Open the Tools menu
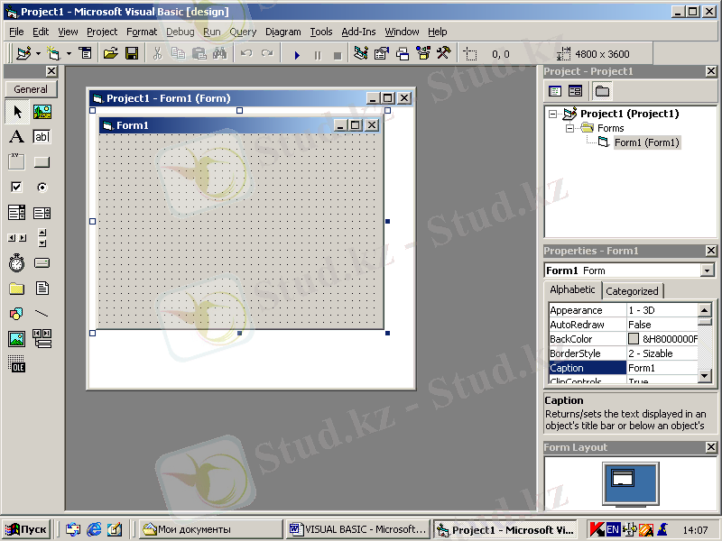 [321, 32]
